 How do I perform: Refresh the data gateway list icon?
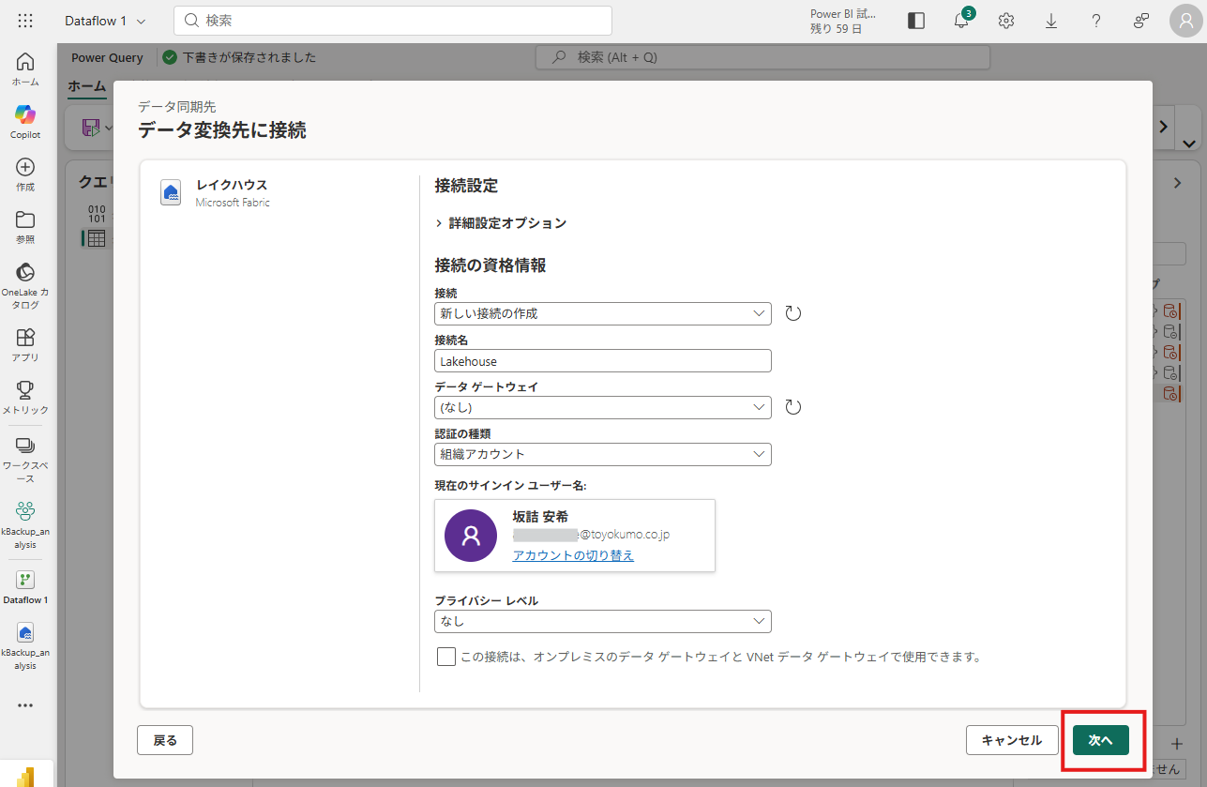tap(793, 407)
